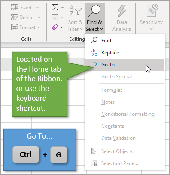Expand the Fill dropdown arrow

click(x=62, y=17)
